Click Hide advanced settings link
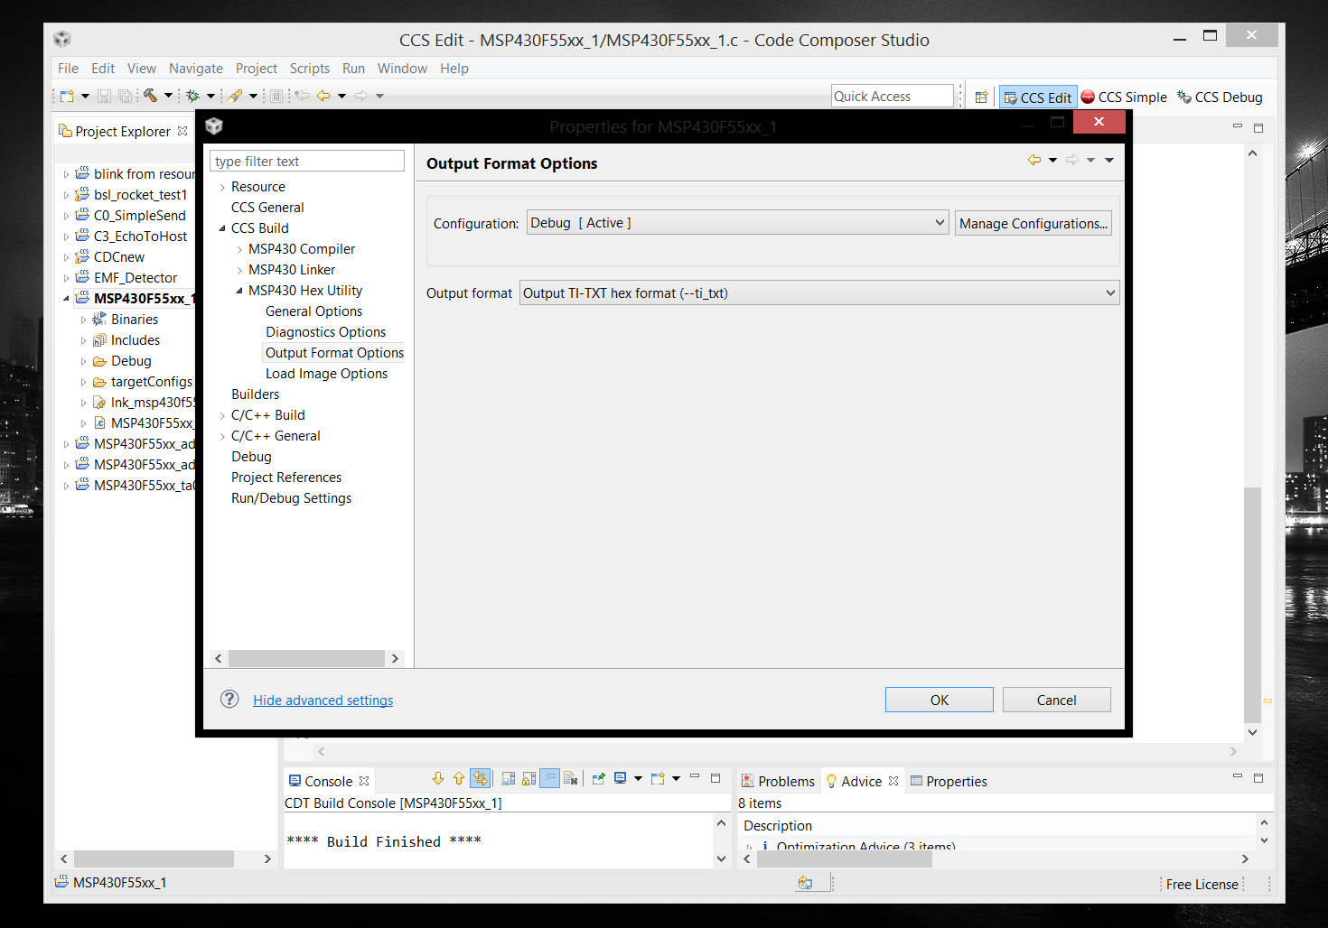Screen dimensions: 1328x928 coord(323,700)
